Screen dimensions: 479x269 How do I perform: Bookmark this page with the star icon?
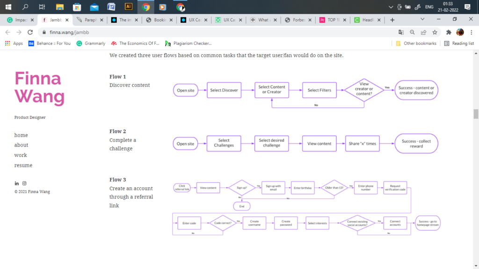point(435,32)
